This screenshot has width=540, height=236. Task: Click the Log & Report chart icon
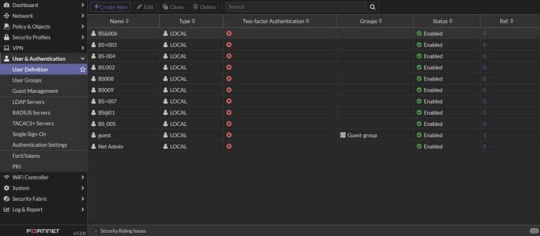click(7, 210)
